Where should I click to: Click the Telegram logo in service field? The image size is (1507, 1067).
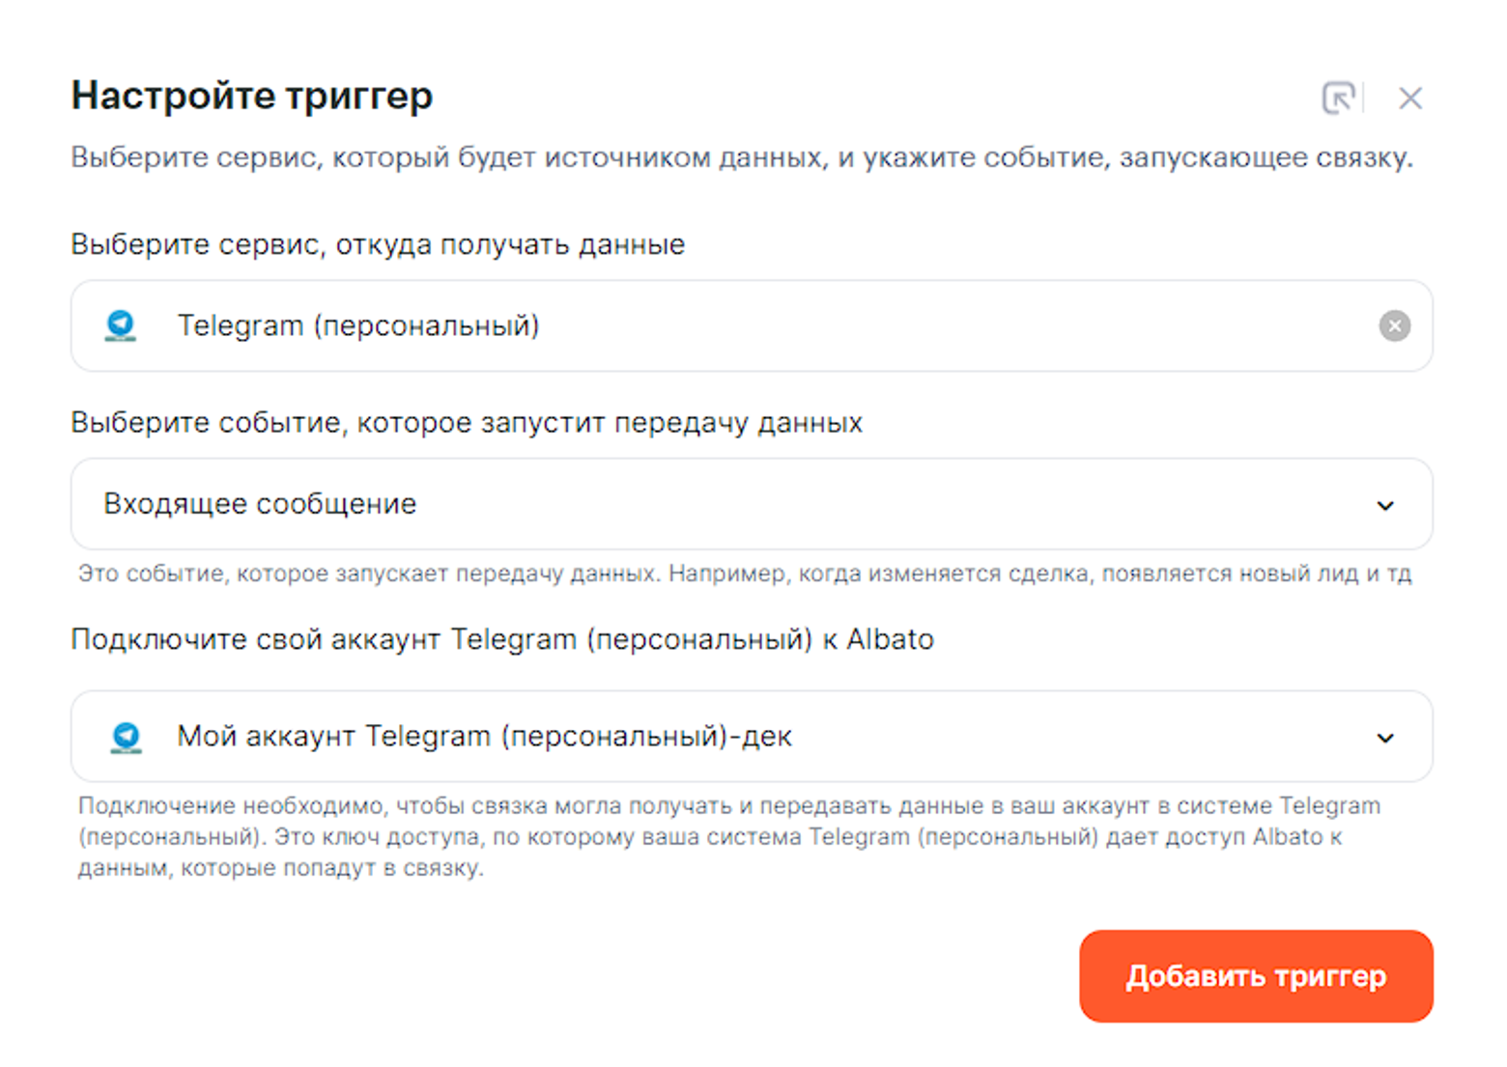(121, 326)
